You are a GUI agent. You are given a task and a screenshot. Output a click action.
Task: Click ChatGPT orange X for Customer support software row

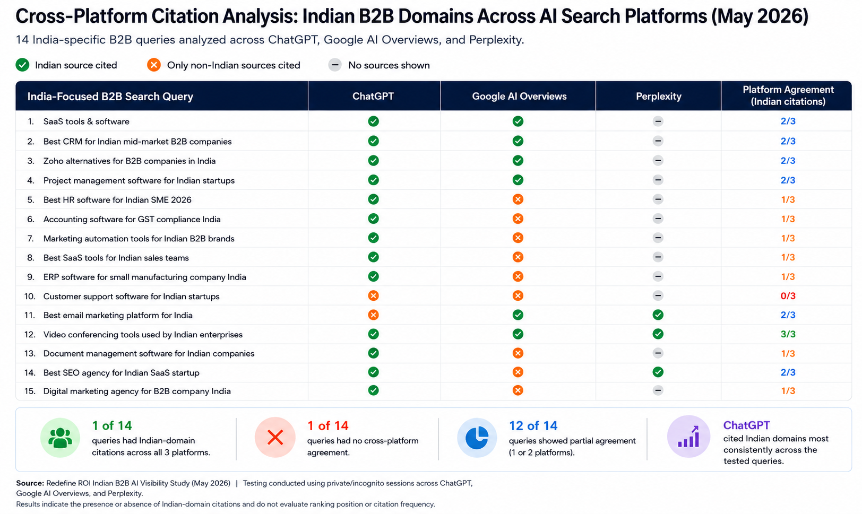point(374,296)
